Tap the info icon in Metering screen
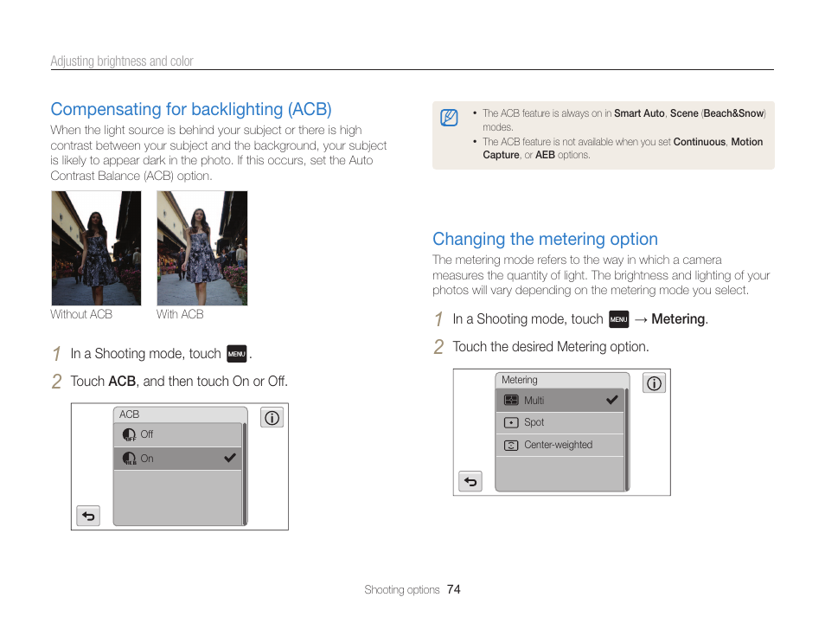Viewport: 825px width, 623px height. 654,382
